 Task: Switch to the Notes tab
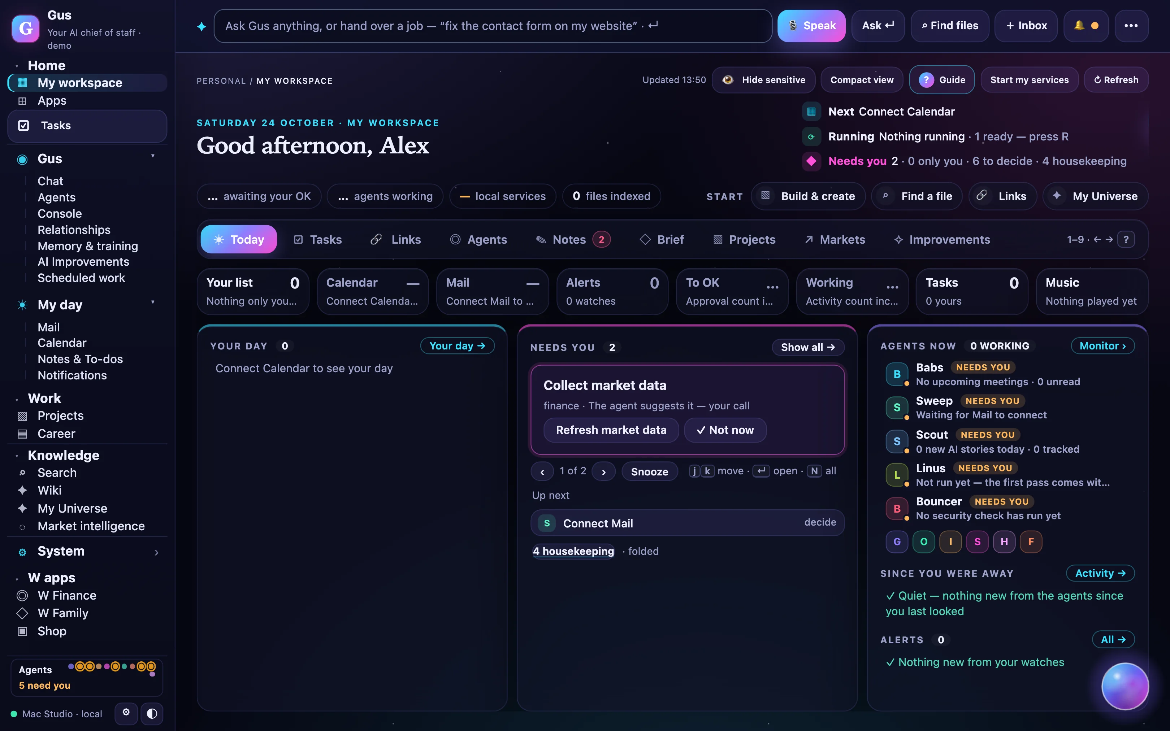pyautogui.click(x=573, y=239)
